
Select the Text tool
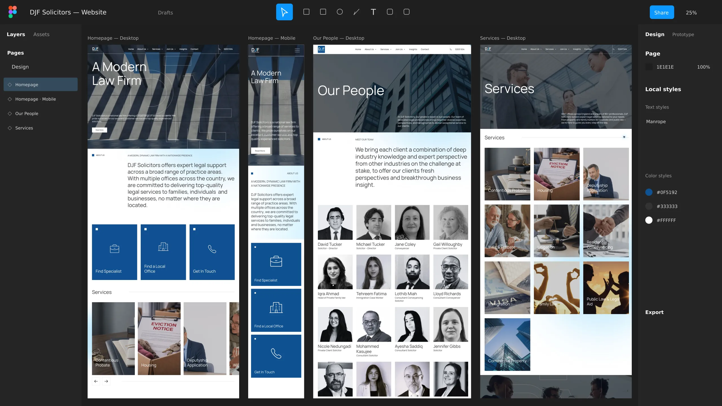(x=373, y=12)
